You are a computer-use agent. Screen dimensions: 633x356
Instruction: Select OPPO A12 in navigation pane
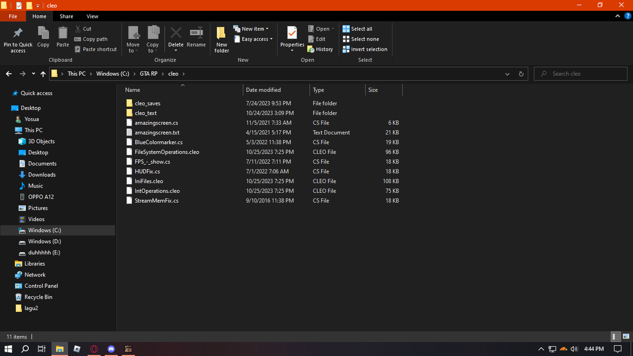coord(41,197)
